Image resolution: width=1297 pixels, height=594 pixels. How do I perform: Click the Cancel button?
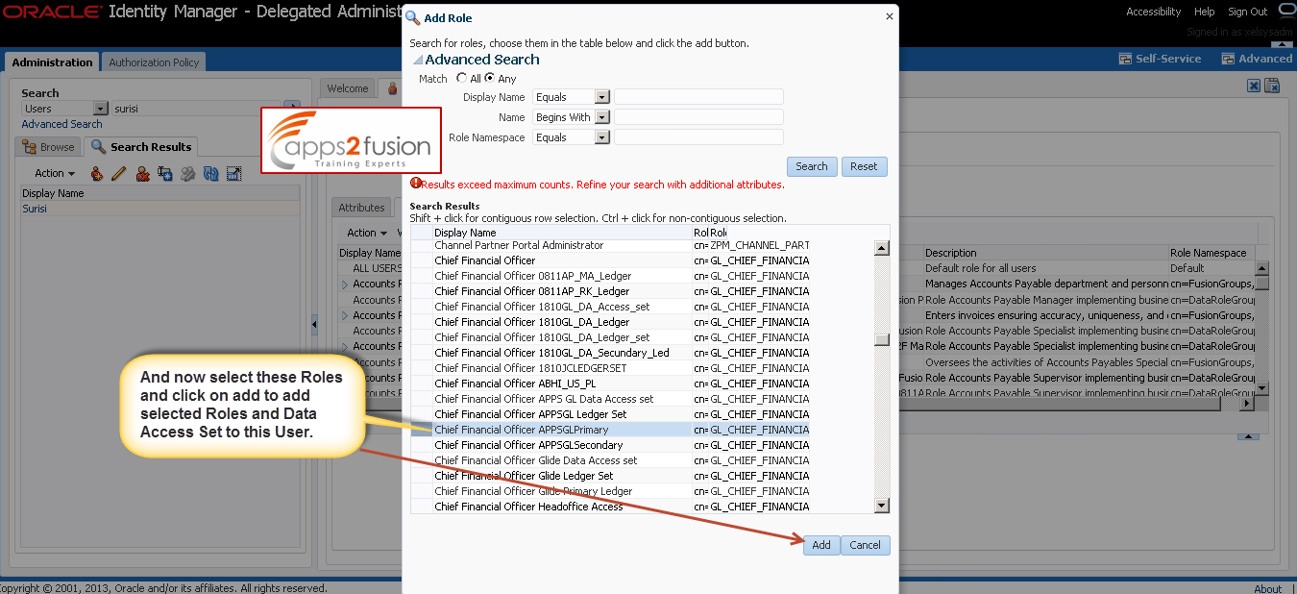(865, 545)
